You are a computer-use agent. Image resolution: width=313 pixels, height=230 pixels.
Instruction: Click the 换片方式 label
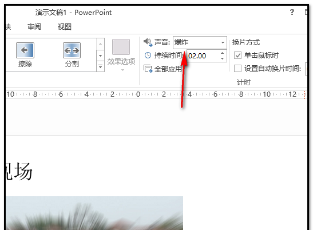coord(246,42)
